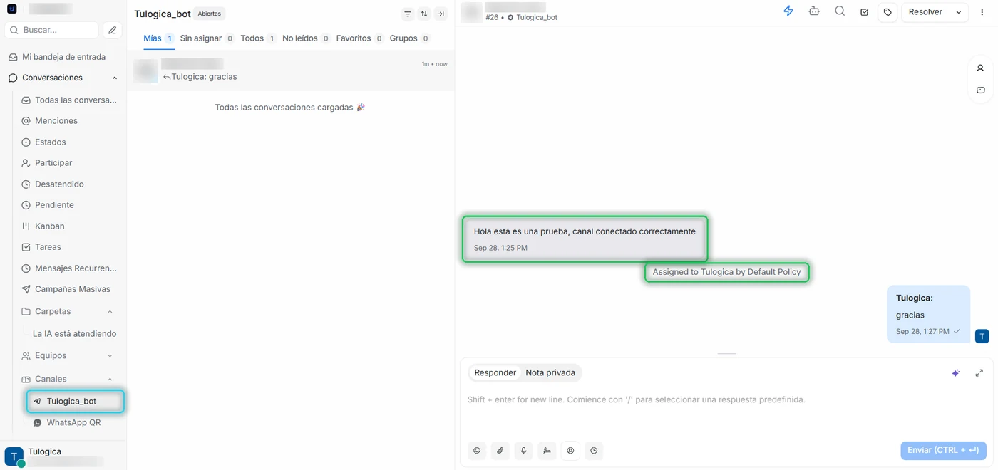Switch to the No leídos tab
Image resolution: width=998 pixels, height=470 pixels.
pos(306,38)
